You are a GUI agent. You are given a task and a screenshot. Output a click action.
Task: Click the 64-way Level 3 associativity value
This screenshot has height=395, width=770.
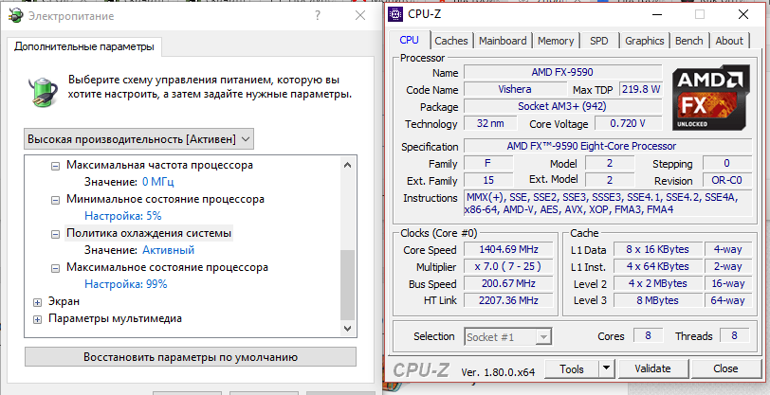click(727, 300)
